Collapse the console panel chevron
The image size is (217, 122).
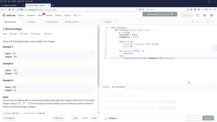point(213,87)
